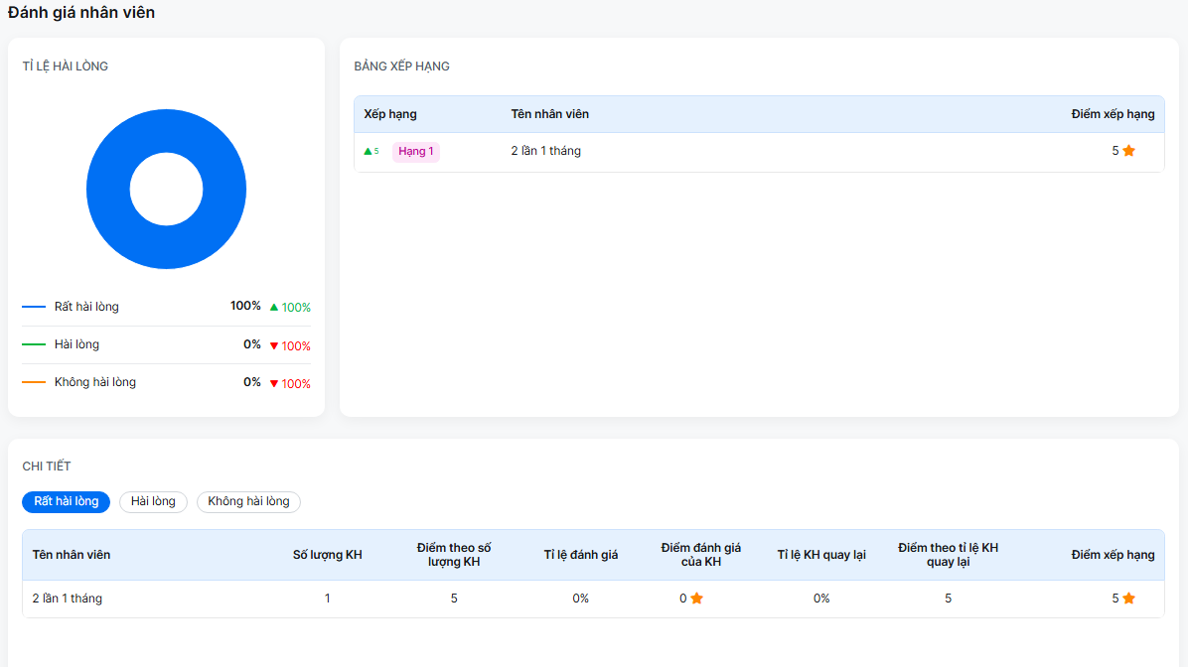Open the Không hài lòng filter tab
The image size is (1188, 667).
[248, 501]
